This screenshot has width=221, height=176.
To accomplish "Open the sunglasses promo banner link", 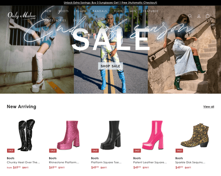I will pyautogui.click(x=110, y=3).
